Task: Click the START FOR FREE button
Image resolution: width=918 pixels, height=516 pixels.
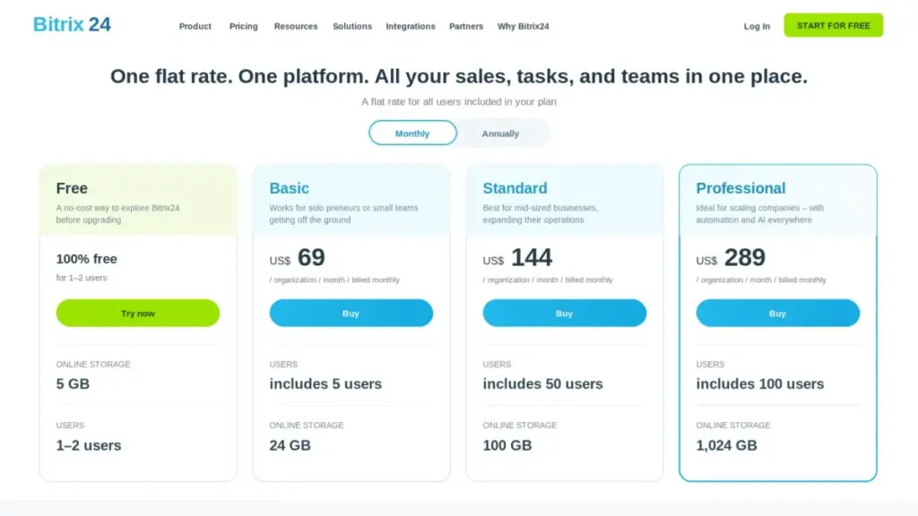Action: coord(833,25)
